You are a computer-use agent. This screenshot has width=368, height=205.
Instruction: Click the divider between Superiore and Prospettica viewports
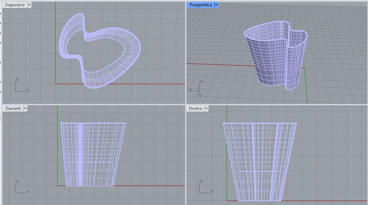point(186,52)
